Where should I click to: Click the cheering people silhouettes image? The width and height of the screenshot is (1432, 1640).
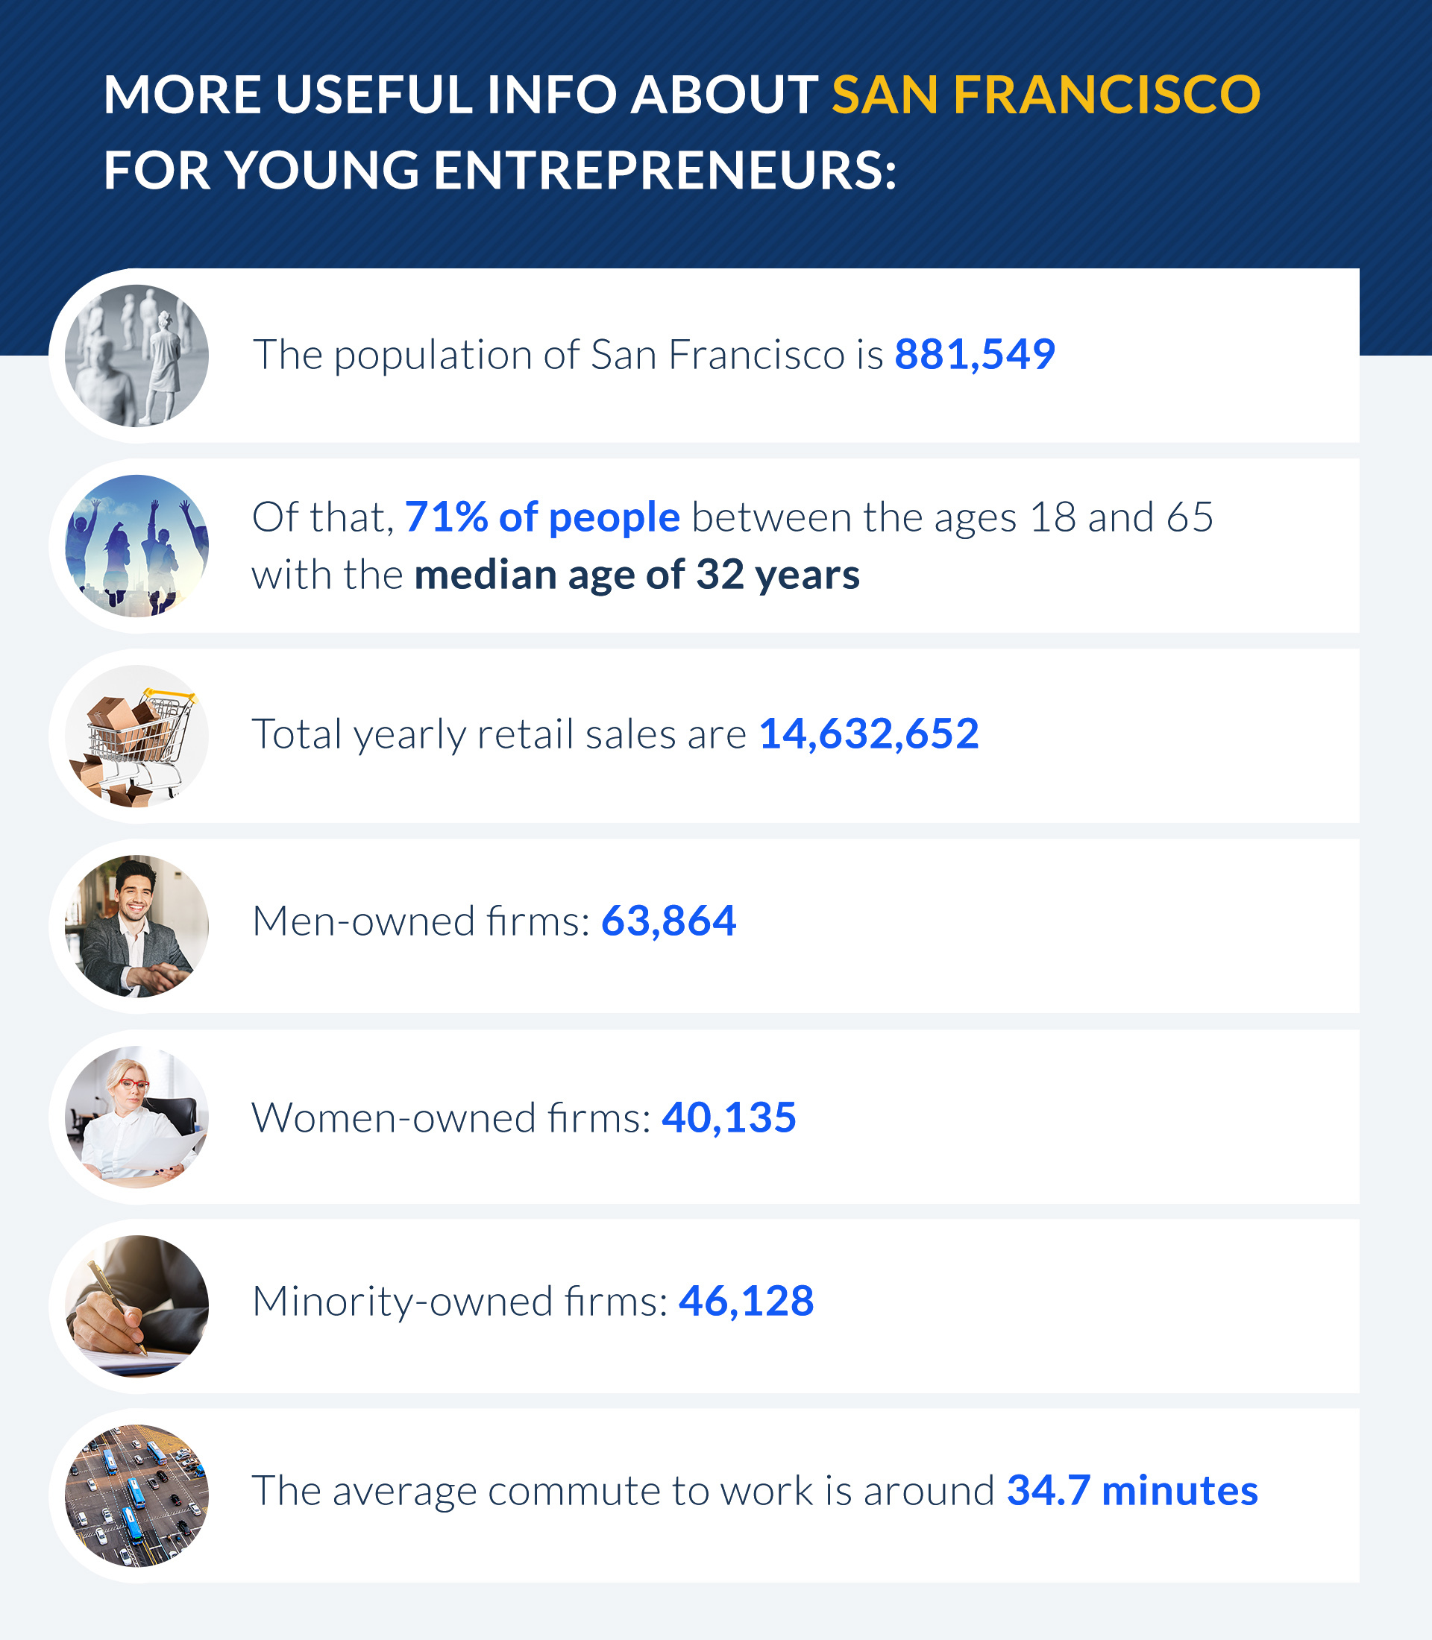click(136, 546)
